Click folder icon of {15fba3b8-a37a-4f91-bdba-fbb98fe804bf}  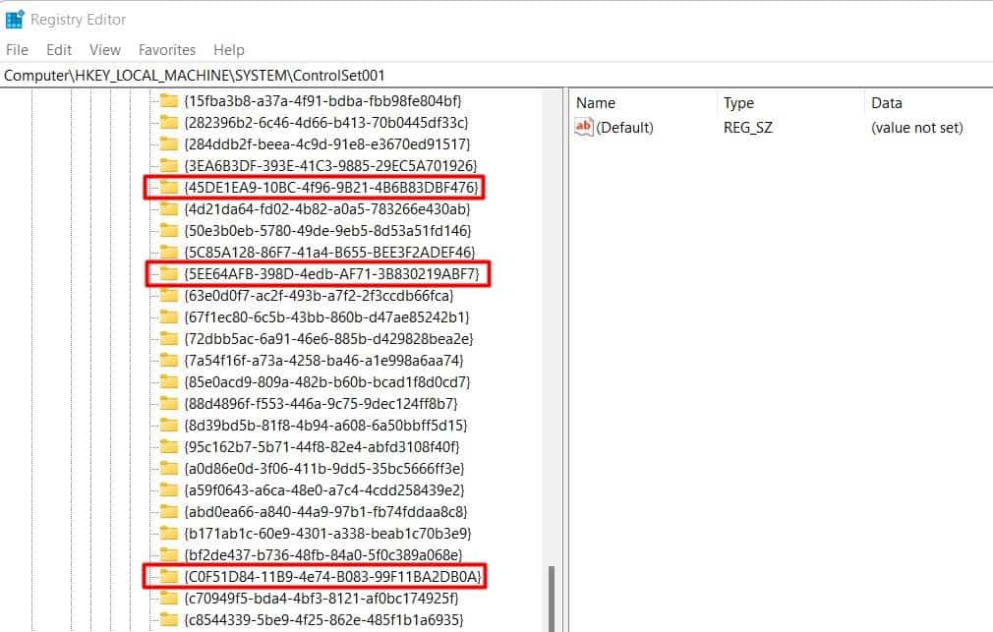[169, 100]
